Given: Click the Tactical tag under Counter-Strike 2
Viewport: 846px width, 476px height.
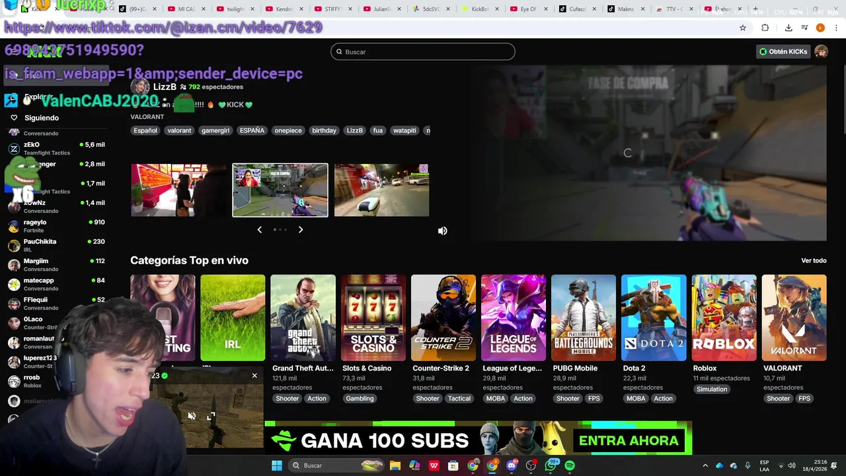Looking at the screenshot, I should [x=459, y=399].
